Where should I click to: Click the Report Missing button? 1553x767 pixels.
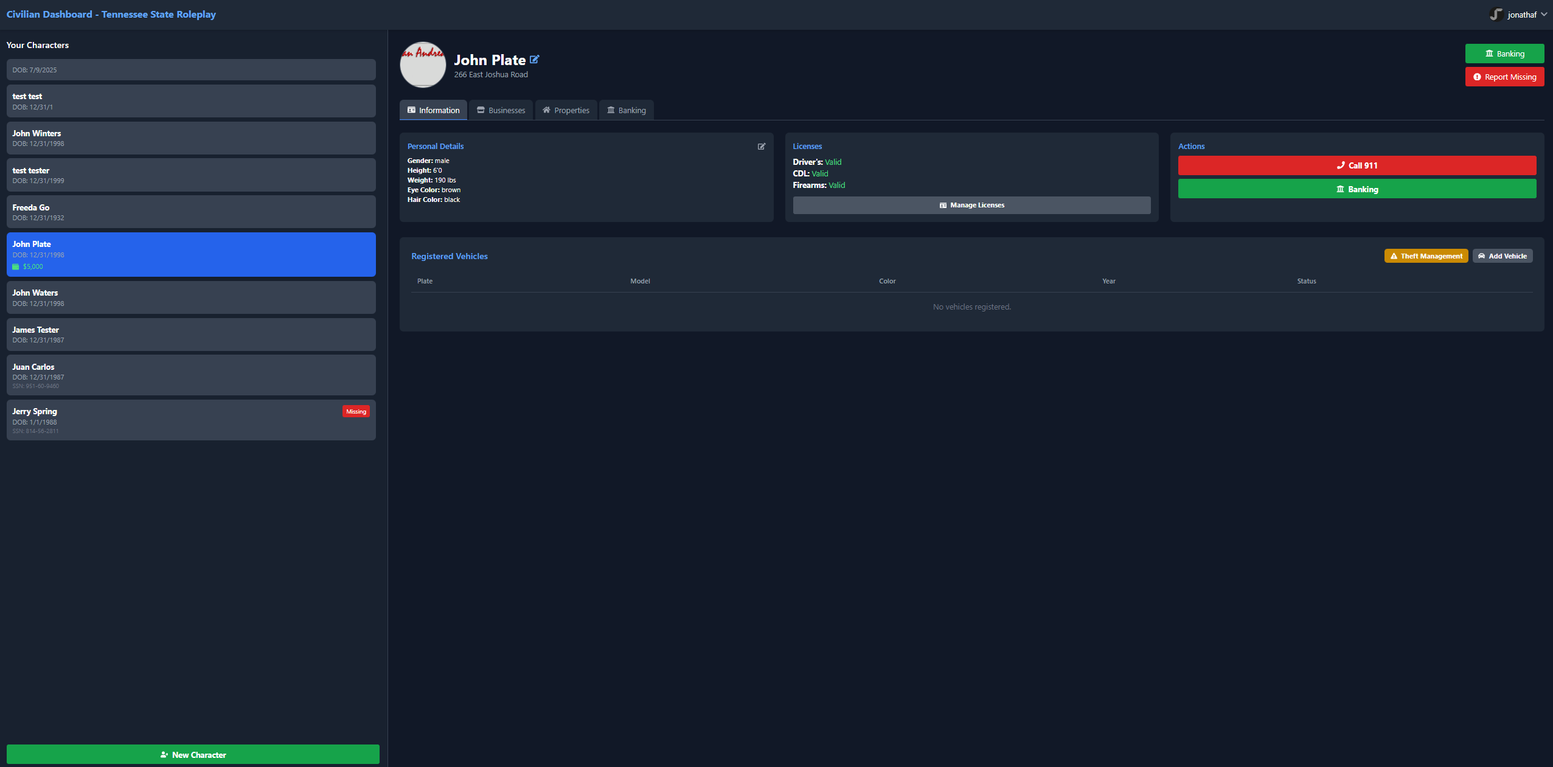pyautogui.click(x=1504, y=77)
